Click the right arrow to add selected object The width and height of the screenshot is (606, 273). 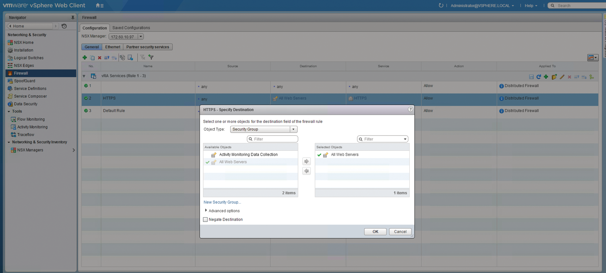tap(306, 161)
